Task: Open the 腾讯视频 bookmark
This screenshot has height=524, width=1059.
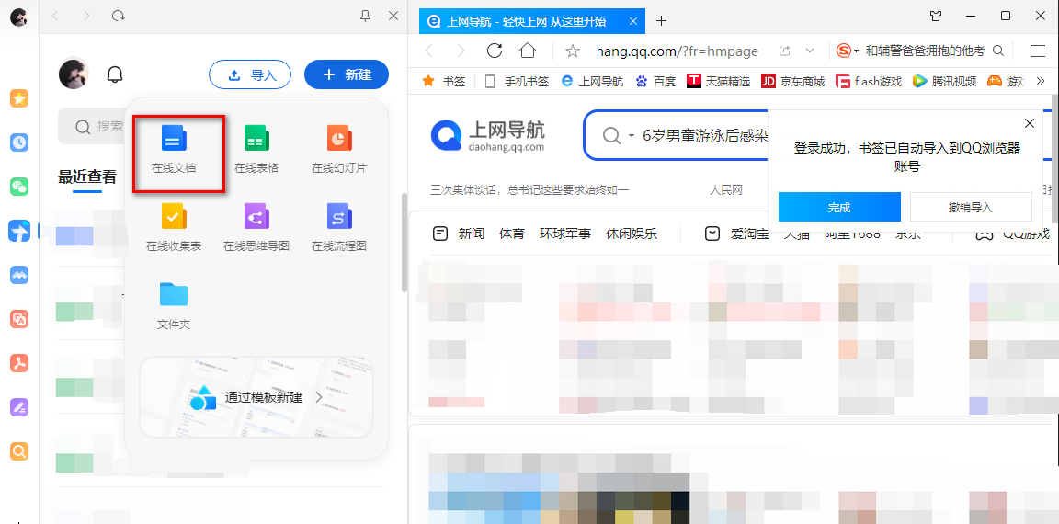Action: [x=945, y=82]
